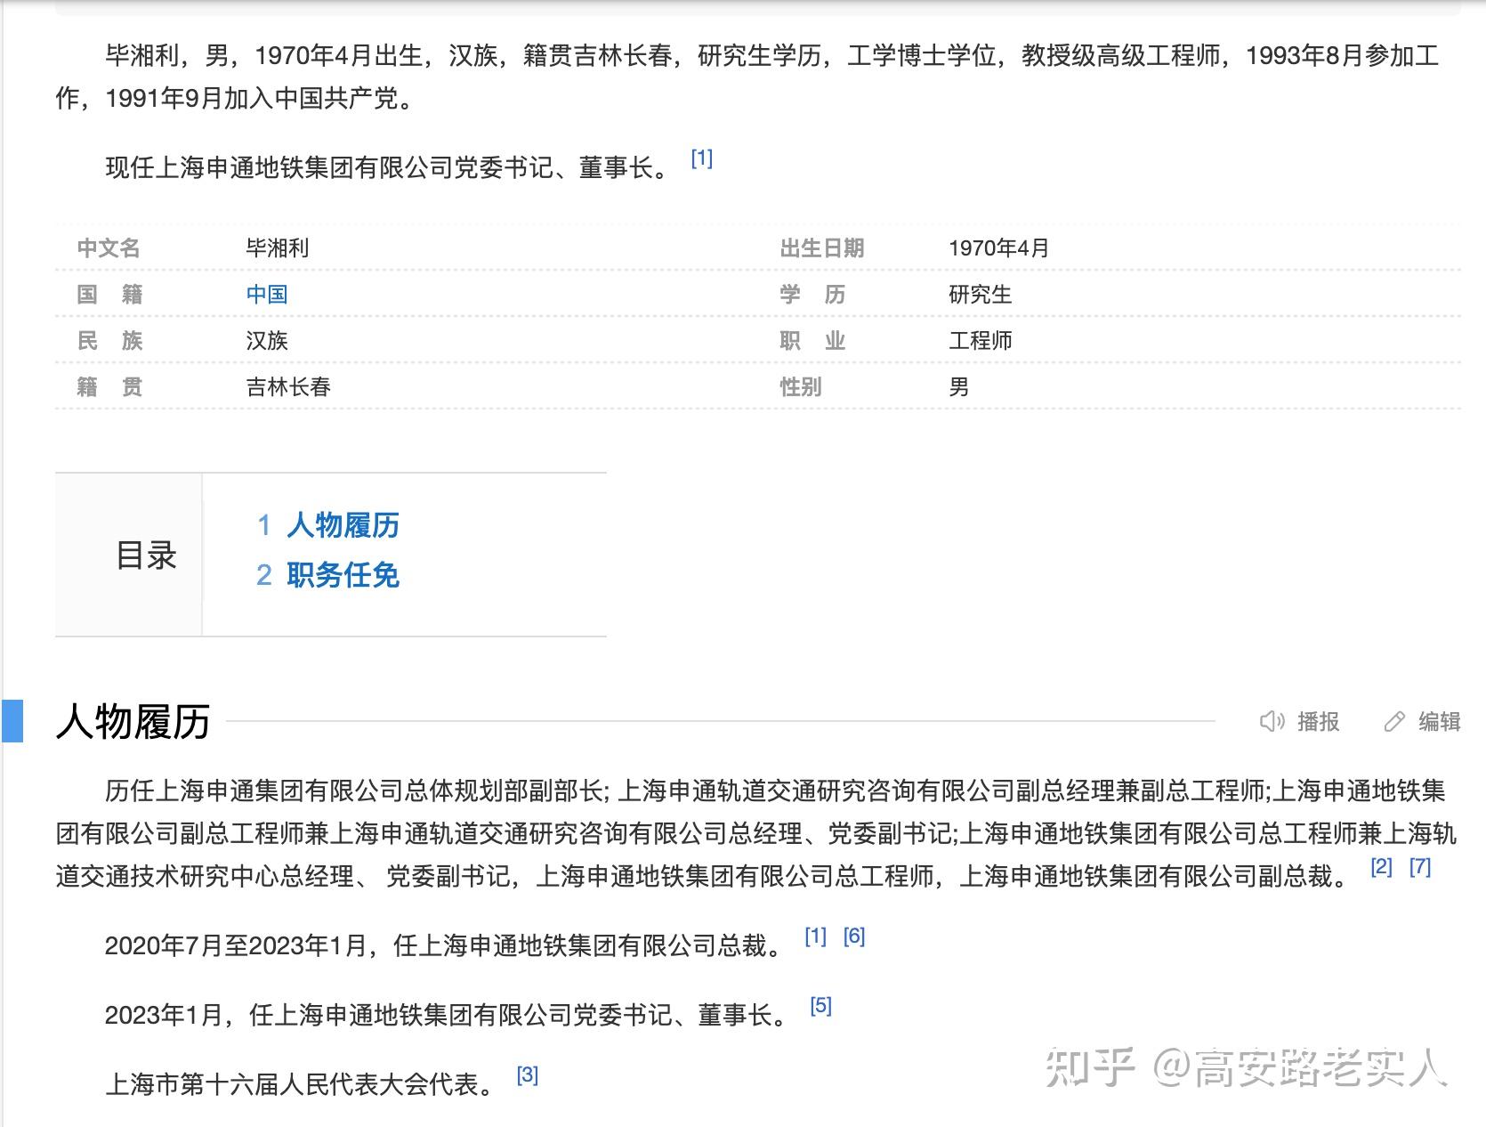
Task: Select the birth date value 1970年4月
Action: (999, 248)
